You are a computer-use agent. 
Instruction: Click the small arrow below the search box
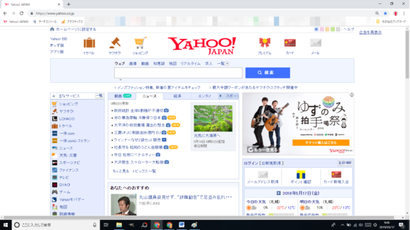pos(120,80)
